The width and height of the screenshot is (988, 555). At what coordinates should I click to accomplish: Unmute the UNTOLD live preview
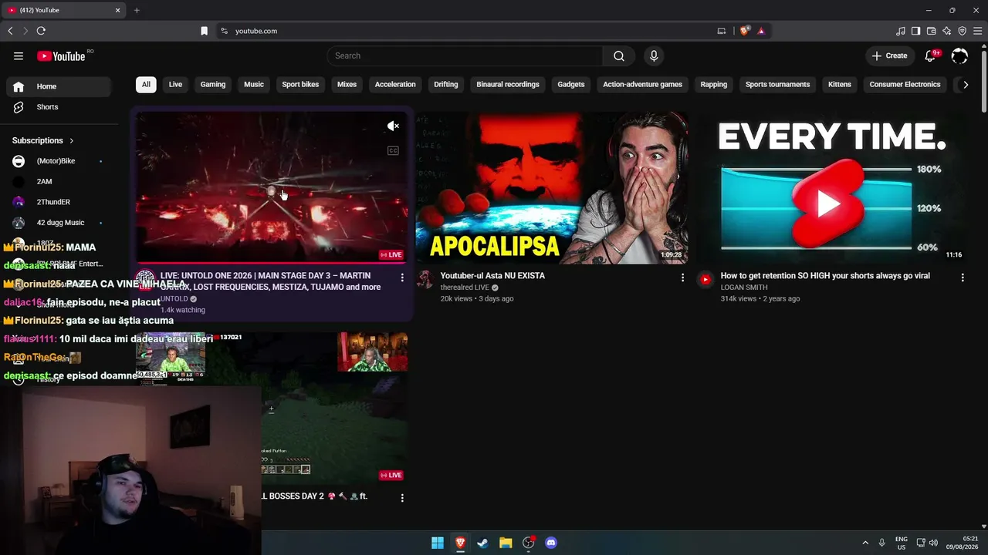click(393, 126)
